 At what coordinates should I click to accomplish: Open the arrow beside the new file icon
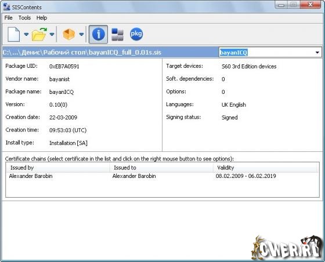pyautogui.click(x=26, y=34)
